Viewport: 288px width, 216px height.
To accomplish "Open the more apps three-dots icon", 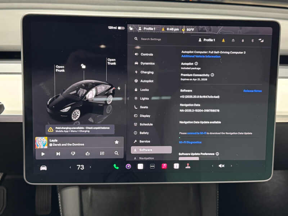I will [x=152, y=166].
